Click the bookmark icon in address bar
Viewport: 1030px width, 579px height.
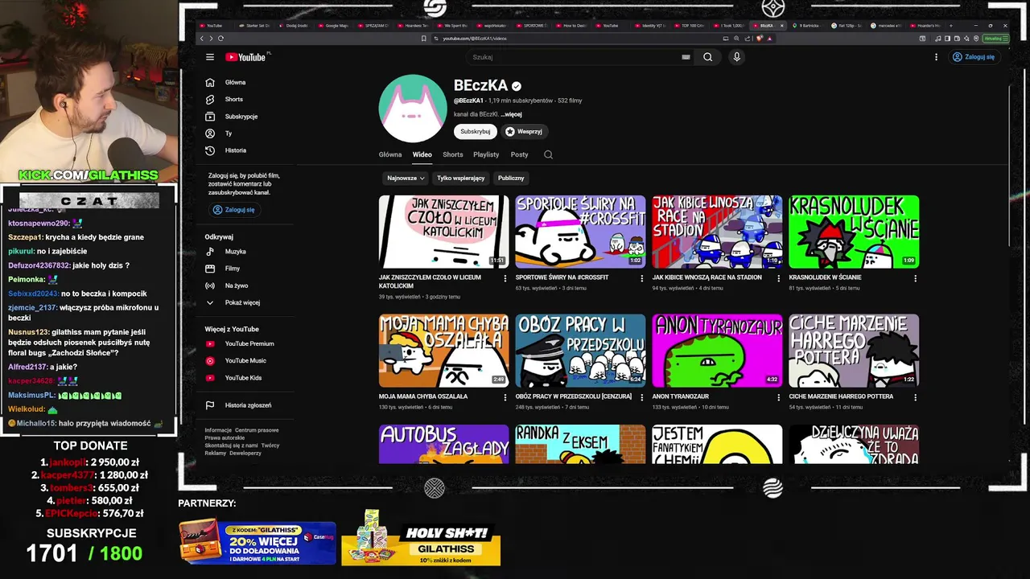[x=424, y=38]
